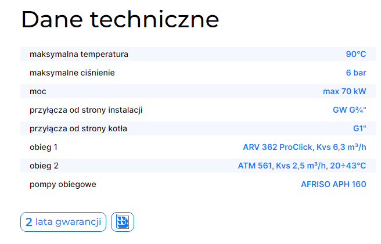The image size is (381, 244).
Task: Click ATM 561 mixing valve value
Action: tap(302, 166)
